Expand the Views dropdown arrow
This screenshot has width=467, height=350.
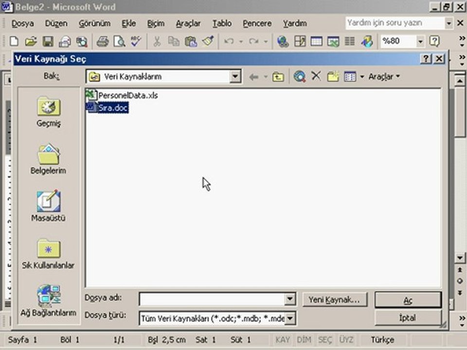(362, 77)
